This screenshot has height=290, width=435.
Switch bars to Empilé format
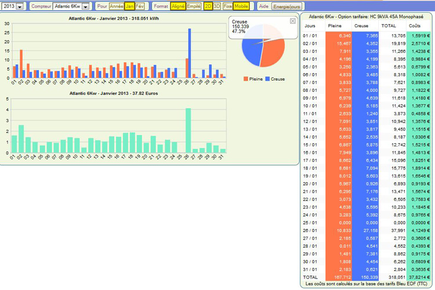194,6
